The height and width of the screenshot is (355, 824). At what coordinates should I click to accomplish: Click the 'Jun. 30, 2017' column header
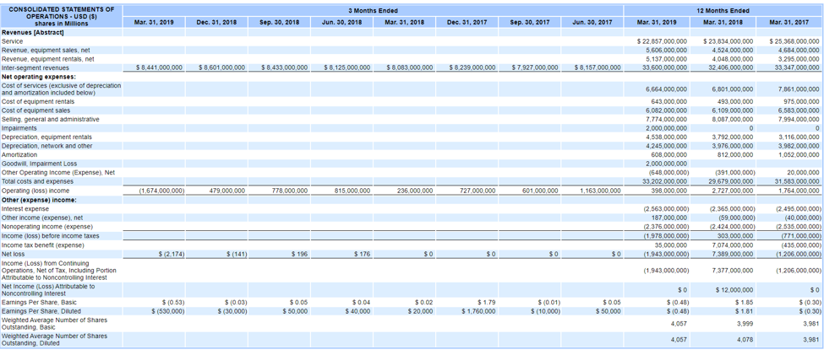click(x=592, y=22)
